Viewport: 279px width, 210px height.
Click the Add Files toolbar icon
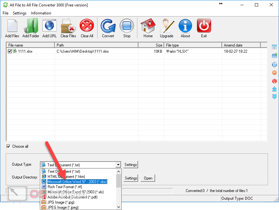pyautogui.click(x=12, y=26)
